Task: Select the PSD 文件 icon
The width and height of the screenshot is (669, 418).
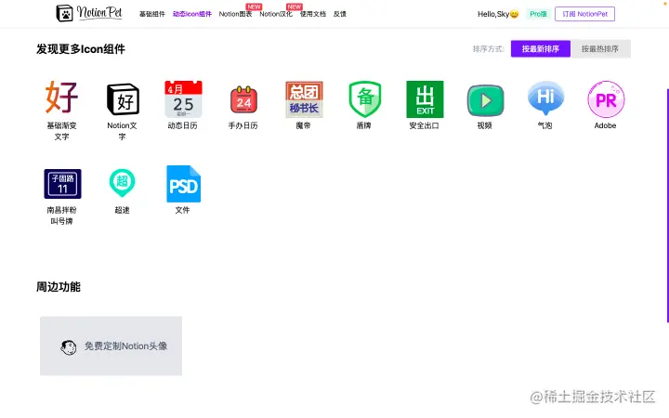Action: click(x=183, y=184)
